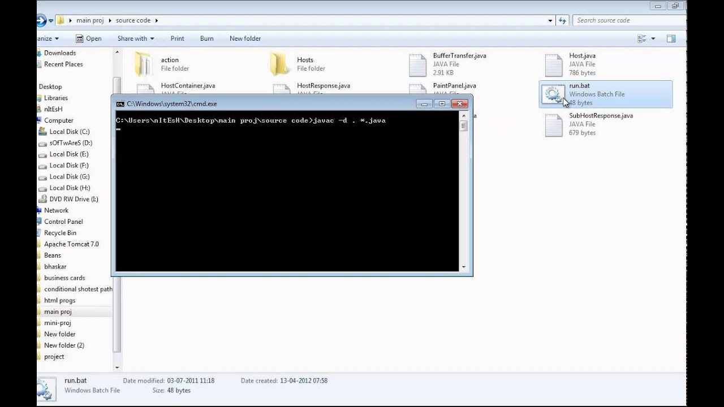The width and height of the screenshot is (724, 407).
Task: Open the views dropdown arrow
Action: click(653, 38)
